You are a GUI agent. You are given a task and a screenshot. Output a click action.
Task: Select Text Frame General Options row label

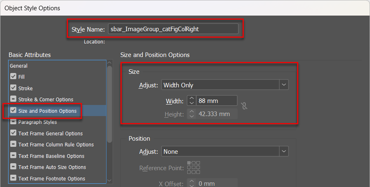[x=50, y=133]
